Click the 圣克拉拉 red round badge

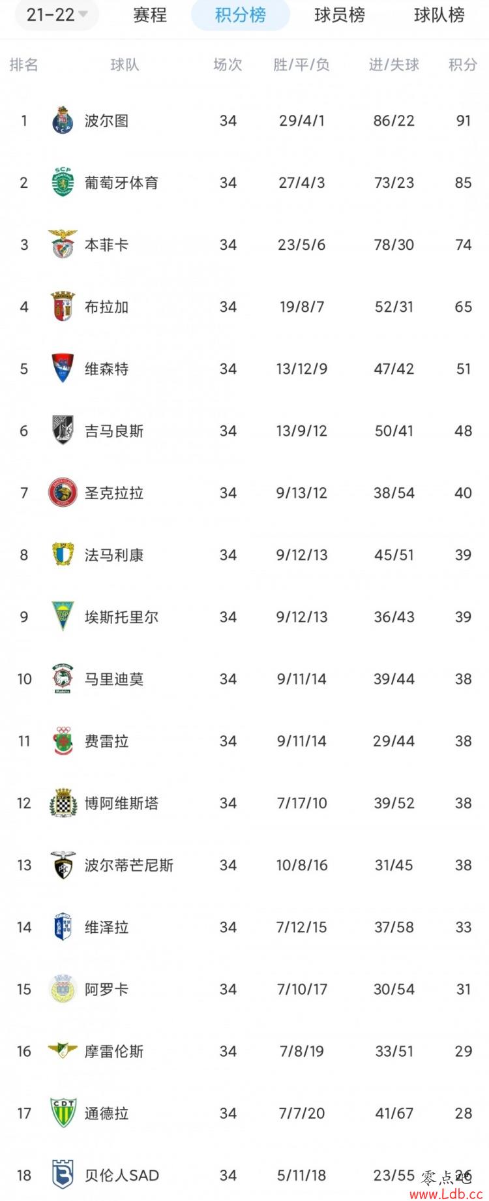pos(63,493)
